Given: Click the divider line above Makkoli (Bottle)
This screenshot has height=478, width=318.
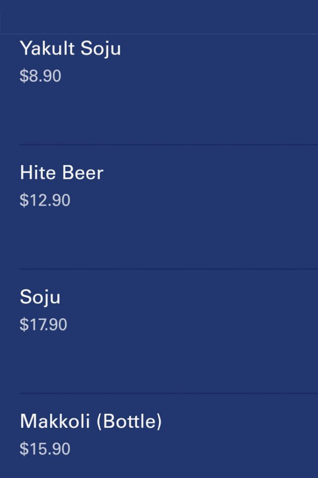Looking at the screenshot, I should [168, 393].
